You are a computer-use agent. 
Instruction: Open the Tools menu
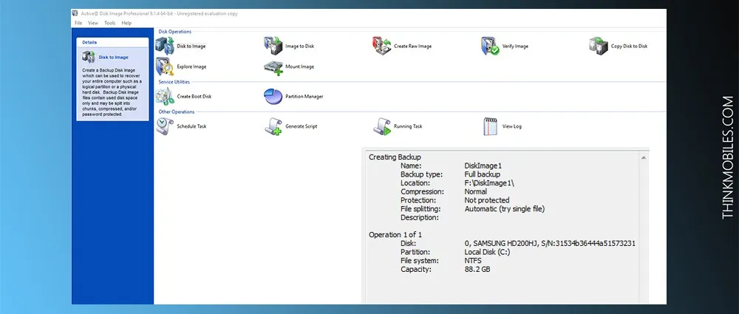click(110, 23)
